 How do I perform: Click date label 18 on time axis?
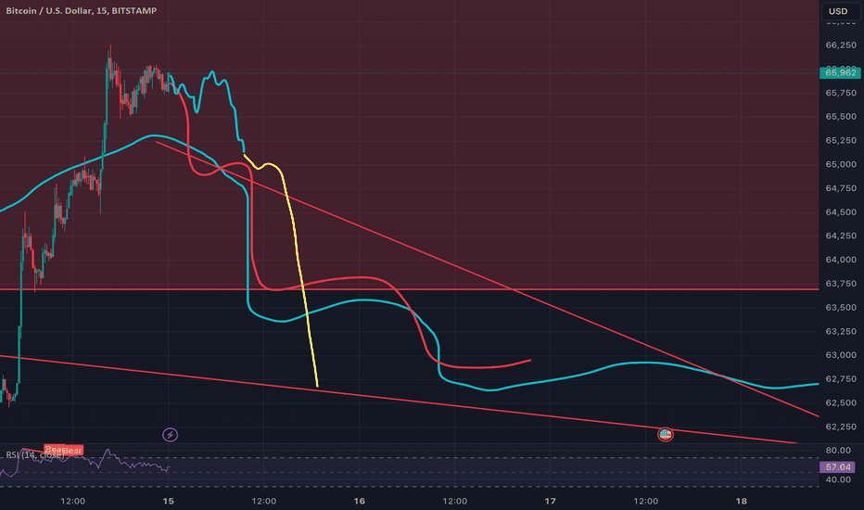coord(741,501)
